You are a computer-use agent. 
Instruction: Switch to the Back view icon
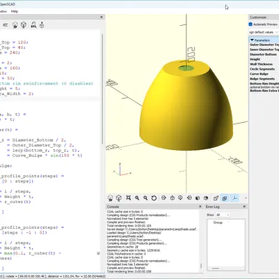click(206, 198)
